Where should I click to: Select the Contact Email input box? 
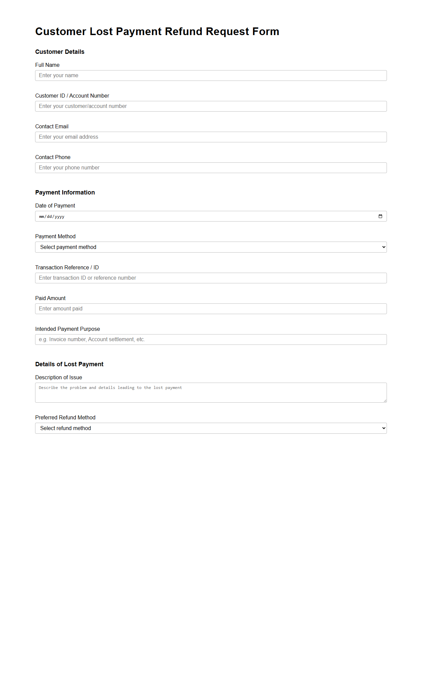coord(211,137)
